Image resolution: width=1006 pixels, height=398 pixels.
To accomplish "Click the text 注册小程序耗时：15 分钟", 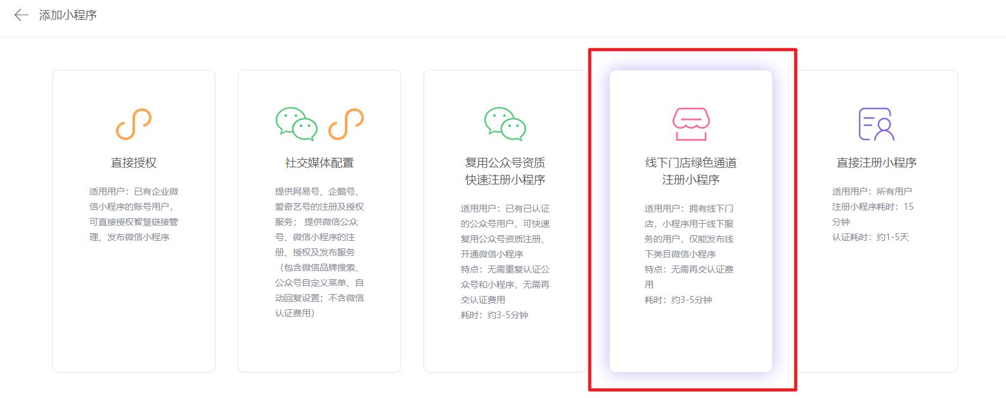I will [x=873, y=214].
